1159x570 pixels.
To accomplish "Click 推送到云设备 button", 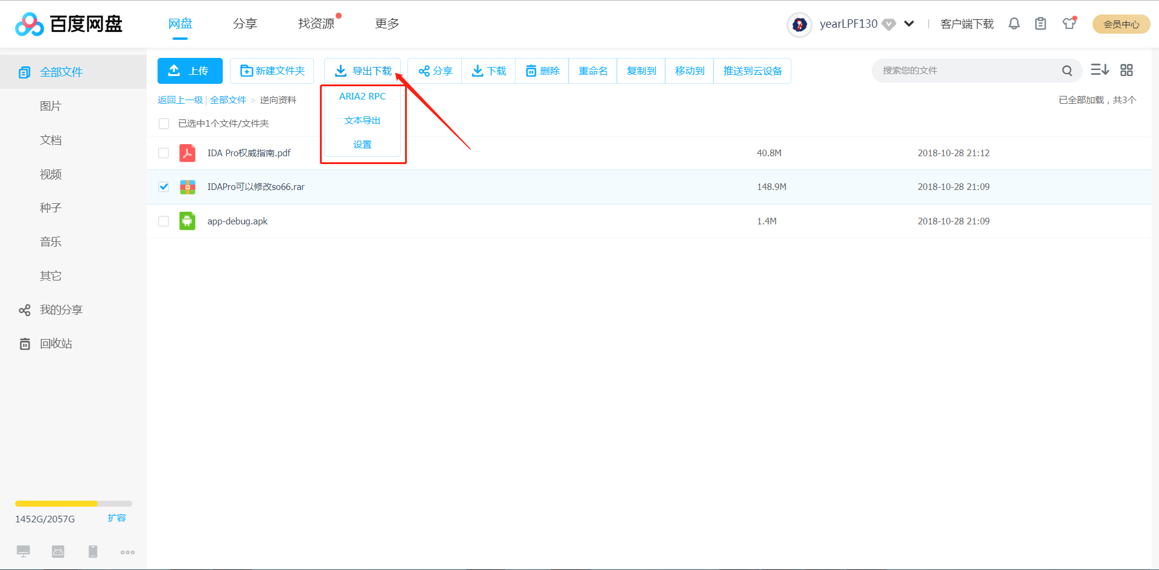I will tap(752, 71).
